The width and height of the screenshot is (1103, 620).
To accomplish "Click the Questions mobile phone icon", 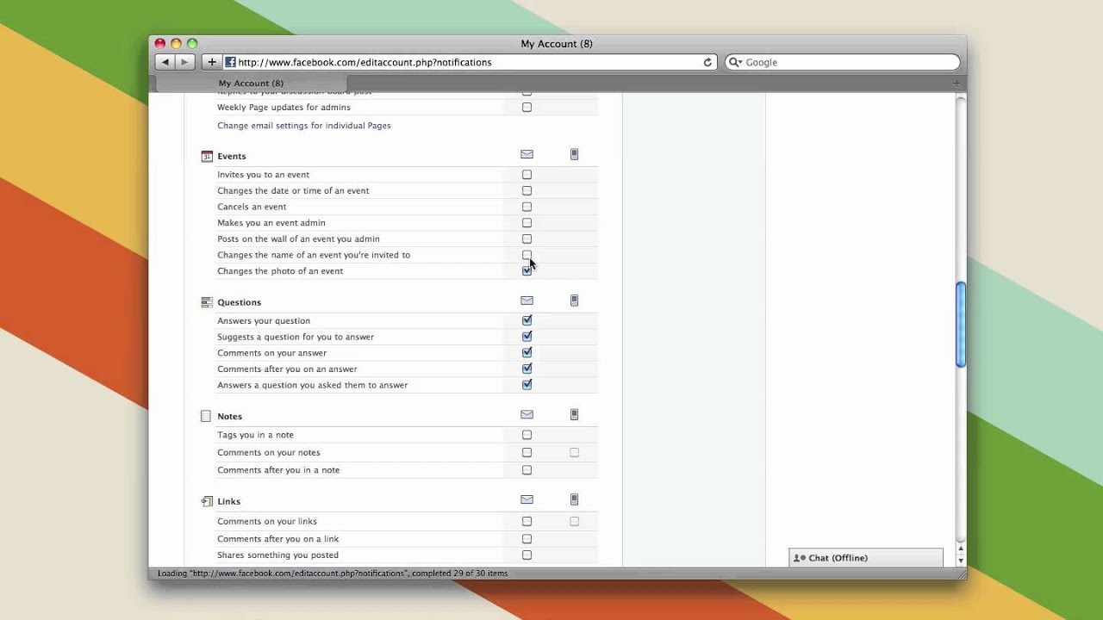I will [x=574, y=301].
